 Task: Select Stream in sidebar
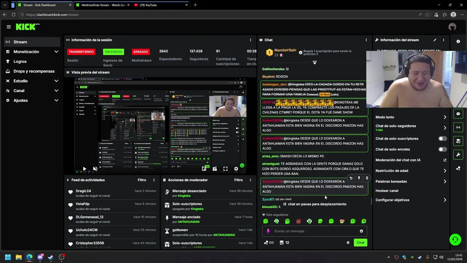pos(32,42)
